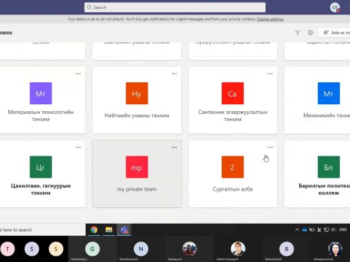
Task: Click the profile avatar in the title bar
Action: [335, 8]
